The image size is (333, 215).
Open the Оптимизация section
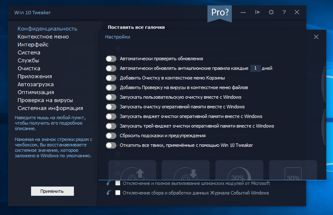click(x=36, y=92)
